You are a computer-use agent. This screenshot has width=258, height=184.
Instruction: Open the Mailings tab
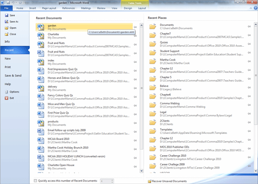click(86, 8)
